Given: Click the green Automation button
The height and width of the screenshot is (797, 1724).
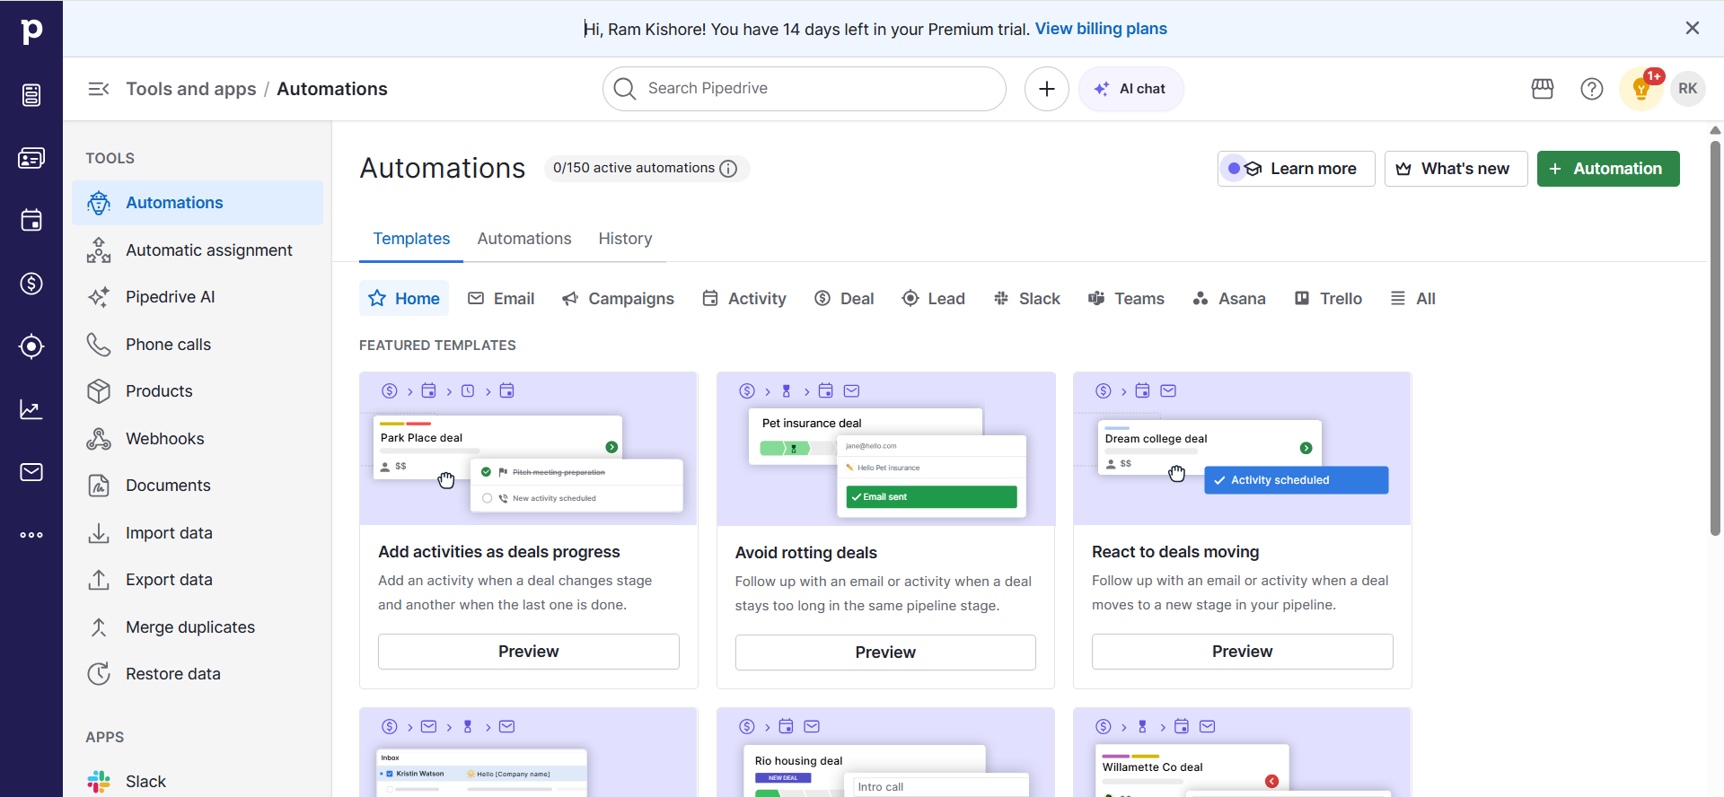Looking at the screenshot, I should pyautogui.click(x=1607, y=169).
